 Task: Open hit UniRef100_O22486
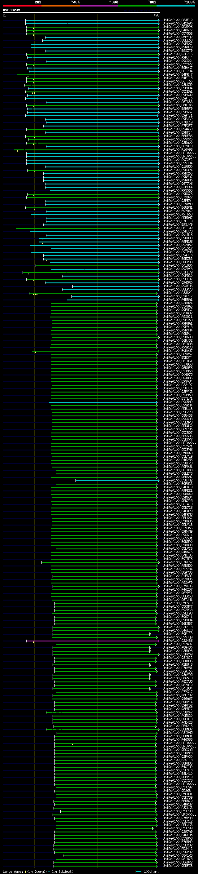178,641
